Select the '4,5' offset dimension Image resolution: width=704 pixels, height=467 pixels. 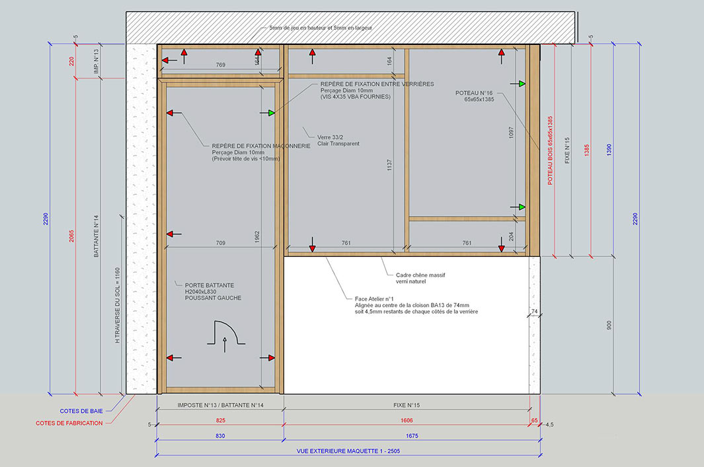coord(549,424)
